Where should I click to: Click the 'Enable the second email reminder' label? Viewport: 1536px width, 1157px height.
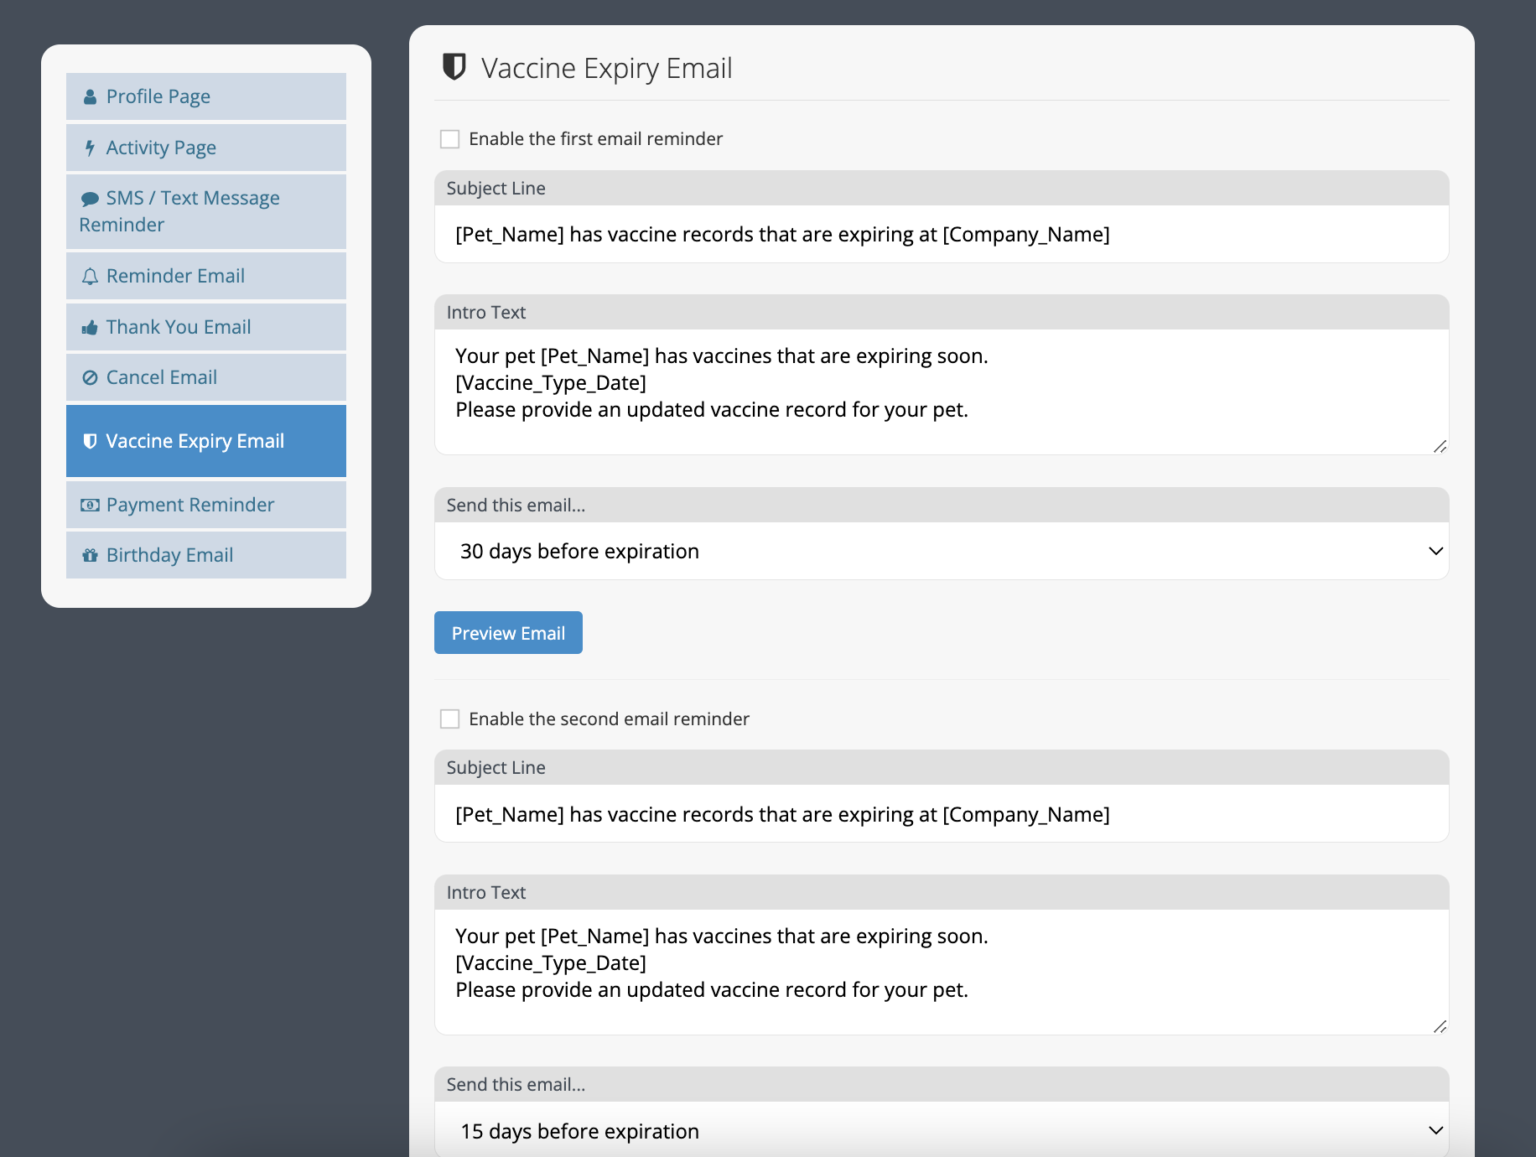[x=609, y=719]
